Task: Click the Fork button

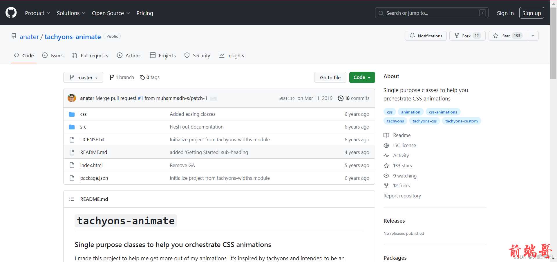Action: click(x=467, y=36)
